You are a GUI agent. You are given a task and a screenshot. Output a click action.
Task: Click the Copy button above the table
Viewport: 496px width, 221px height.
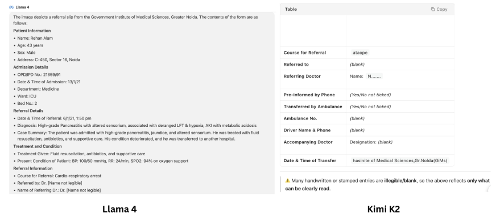point(439,10)
